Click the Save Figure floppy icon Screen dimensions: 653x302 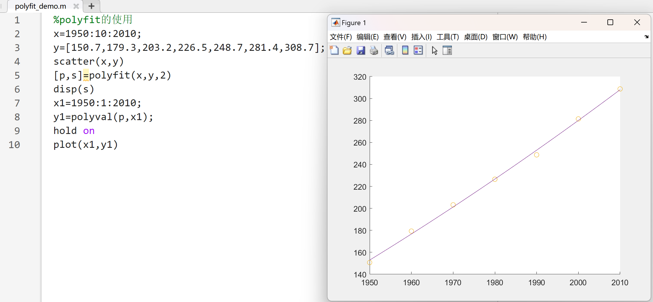click(361, 51)
